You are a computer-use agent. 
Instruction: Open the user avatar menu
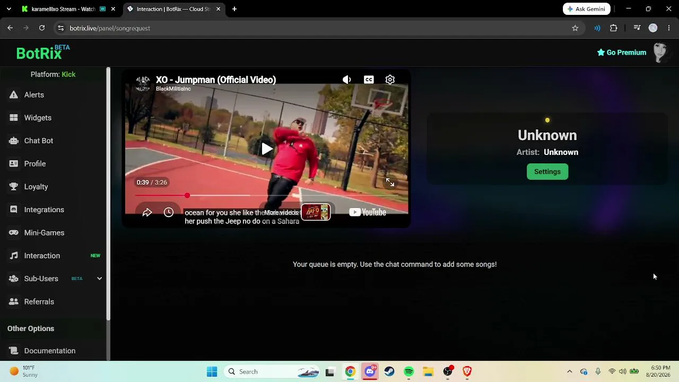660,53
